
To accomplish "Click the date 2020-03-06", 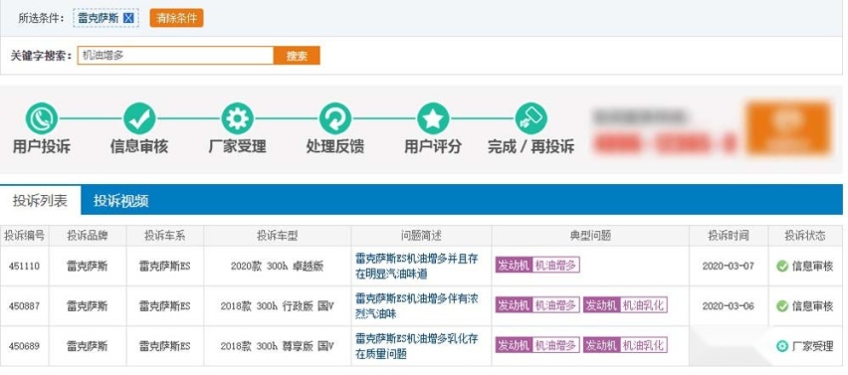I will click(728, 305).
